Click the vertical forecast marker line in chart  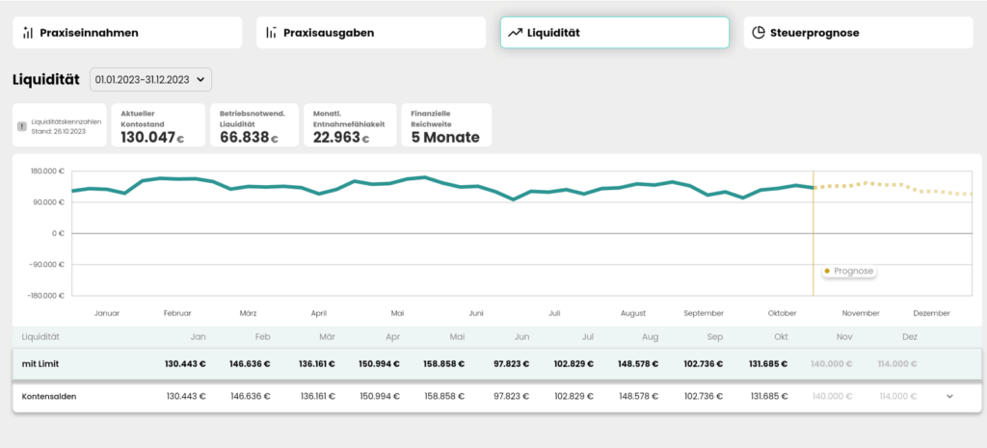coord(814,233)
